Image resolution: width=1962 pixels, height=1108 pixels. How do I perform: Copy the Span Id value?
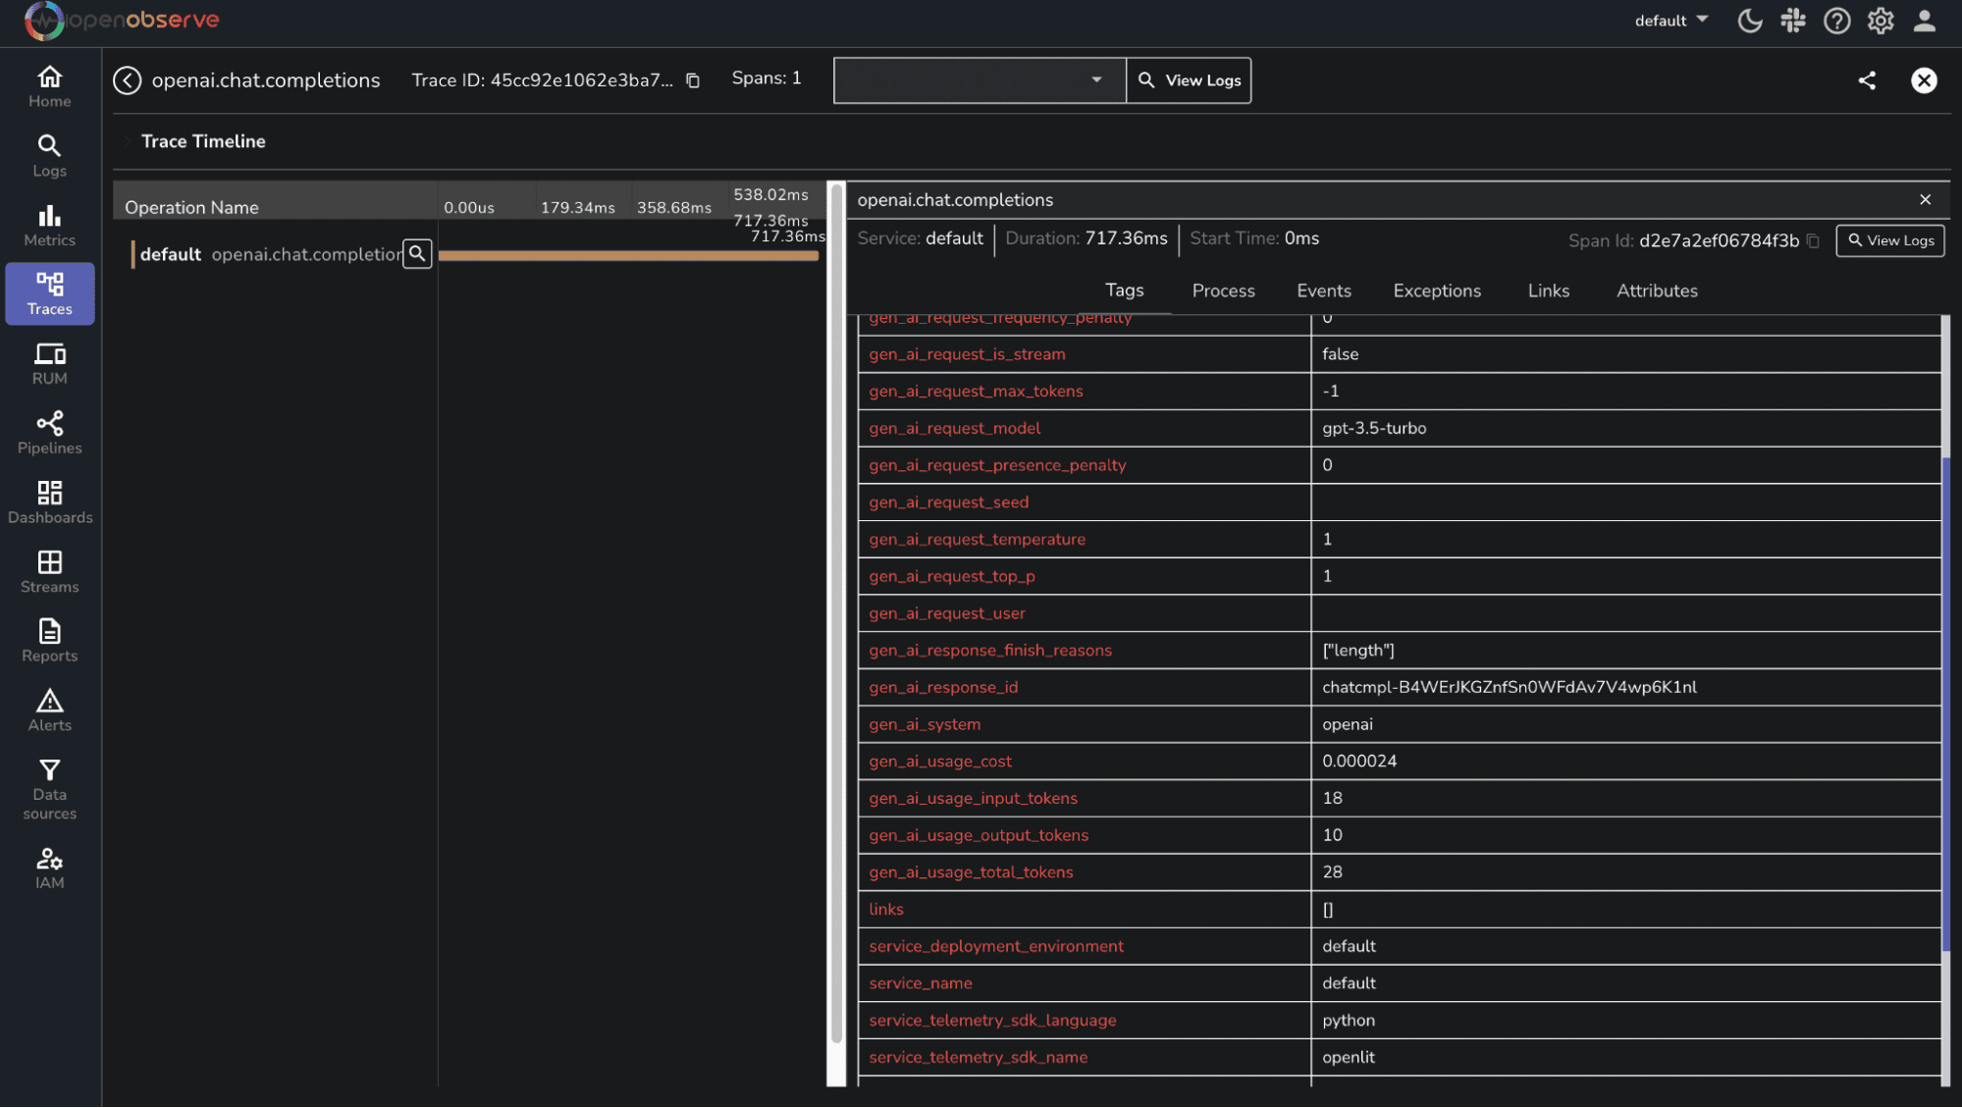(1813, 240)
